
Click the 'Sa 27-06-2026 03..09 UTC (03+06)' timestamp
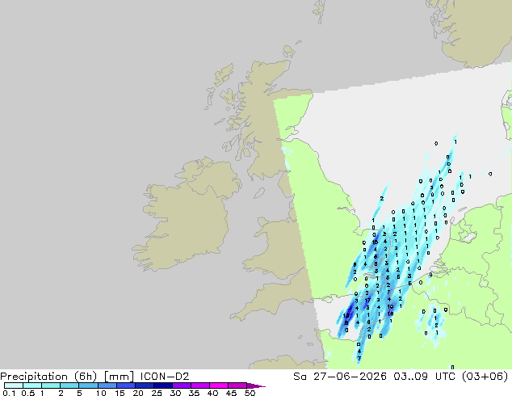(x=401, y=377)
